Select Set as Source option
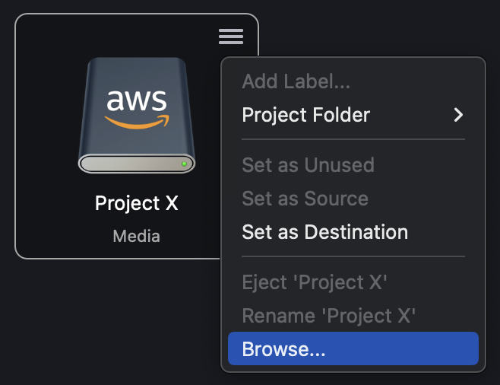 305,199
